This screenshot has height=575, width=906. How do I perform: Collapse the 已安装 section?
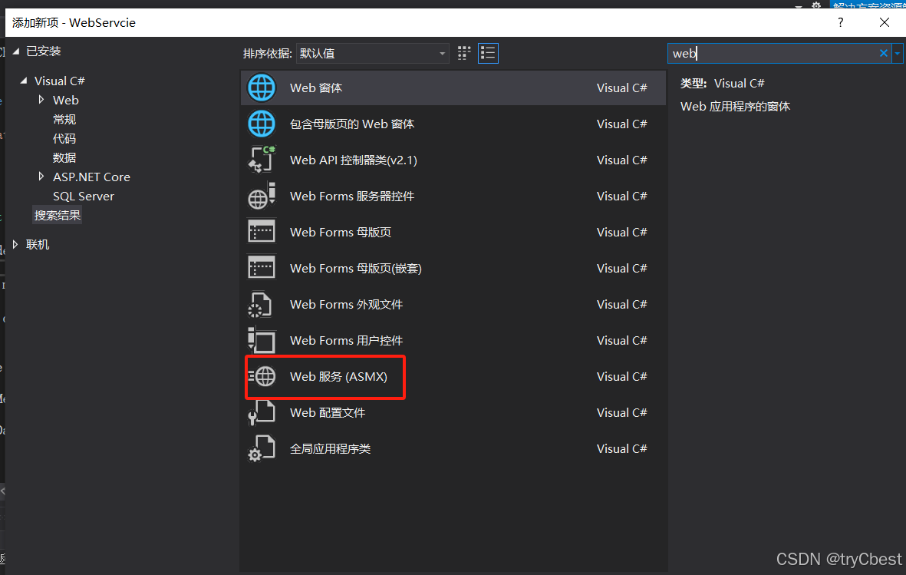[16, 51]
